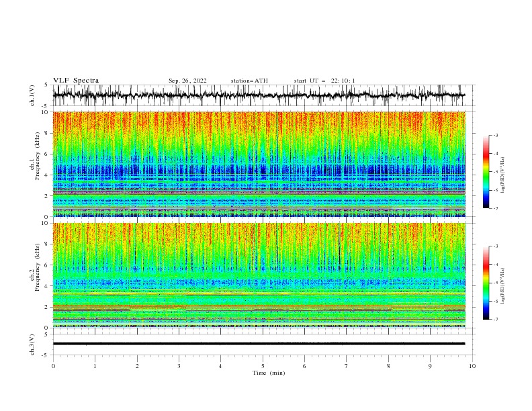Click the "5" tick on ch.1(V) axis
532x411 pixels.
[x=46, y=85]
